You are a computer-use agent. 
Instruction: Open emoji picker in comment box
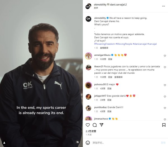88,143
